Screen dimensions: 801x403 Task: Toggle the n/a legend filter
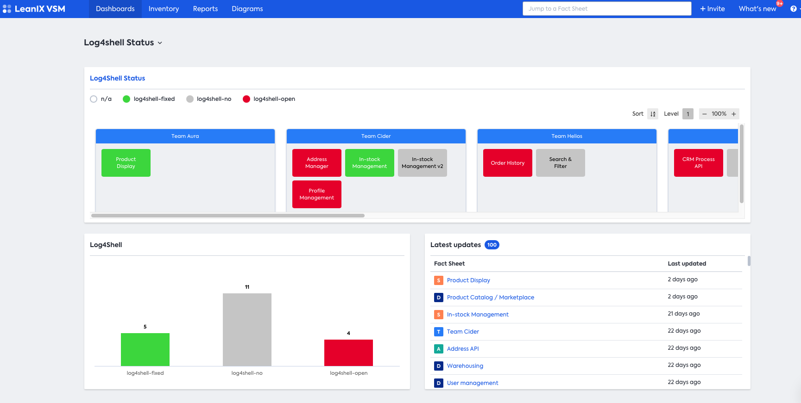tap(101, 99)
